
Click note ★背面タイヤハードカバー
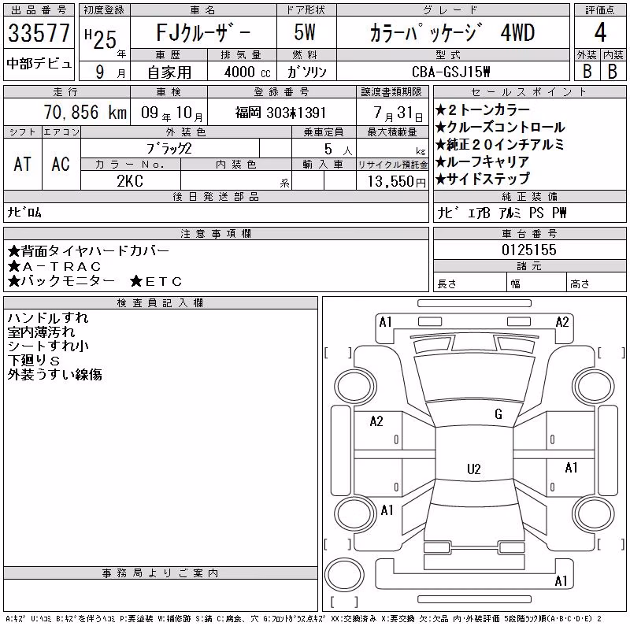click(x=88, y=251)
